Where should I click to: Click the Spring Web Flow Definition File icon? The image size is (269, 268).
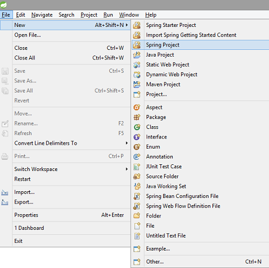coord(137,206)
